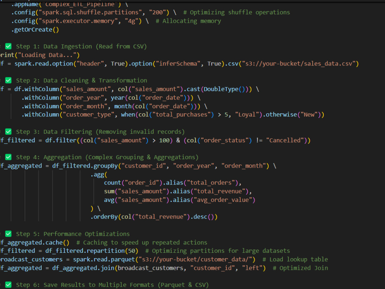385x289 pixels.
Task: Click the "# Optimized Join" comment
Action: pos(300,268)
